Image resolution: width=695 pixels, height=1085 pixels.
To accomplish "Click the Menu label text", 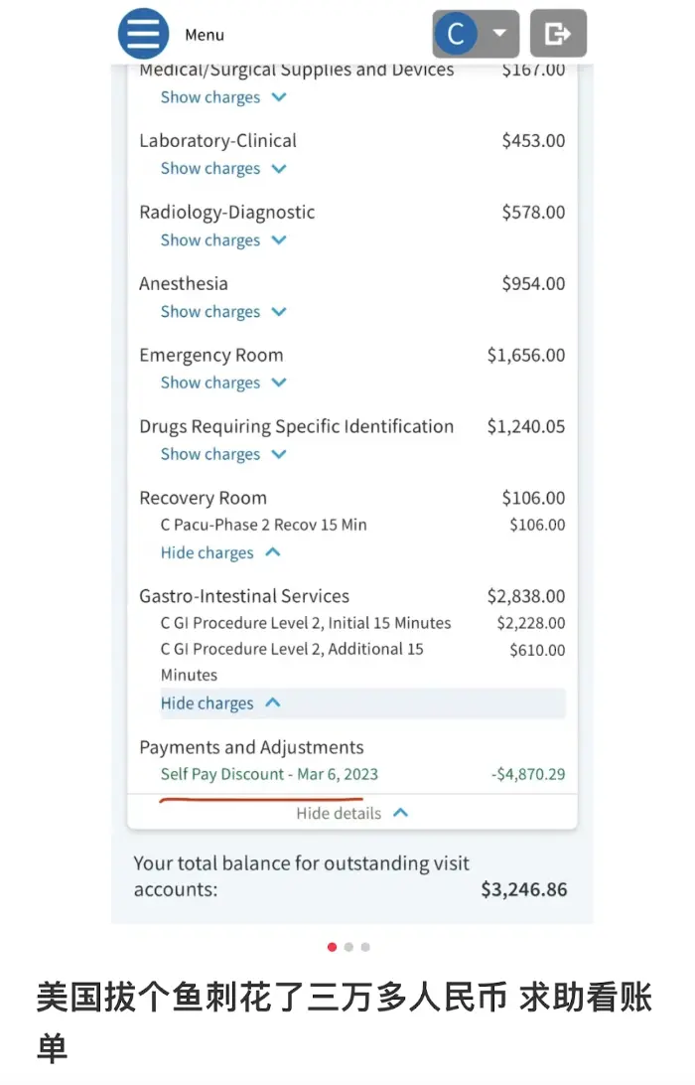I will click(205, 35).
